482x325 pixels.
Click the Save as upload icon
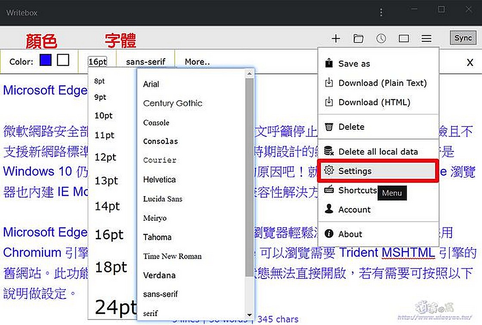click(329, 63)
